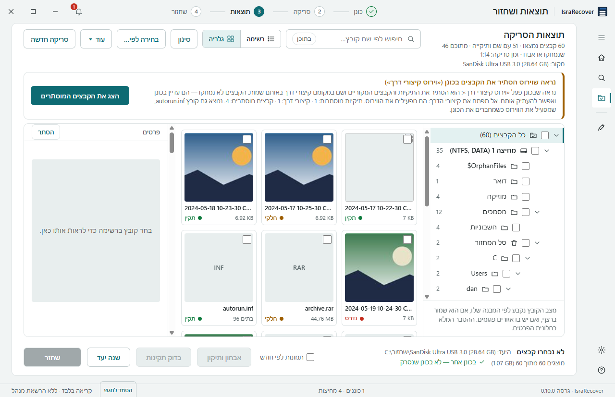Image resolution: width=615 pixels, height=397 pixels.
Task: Click the folder icon beside Users
Action: [x=495, y=274]
